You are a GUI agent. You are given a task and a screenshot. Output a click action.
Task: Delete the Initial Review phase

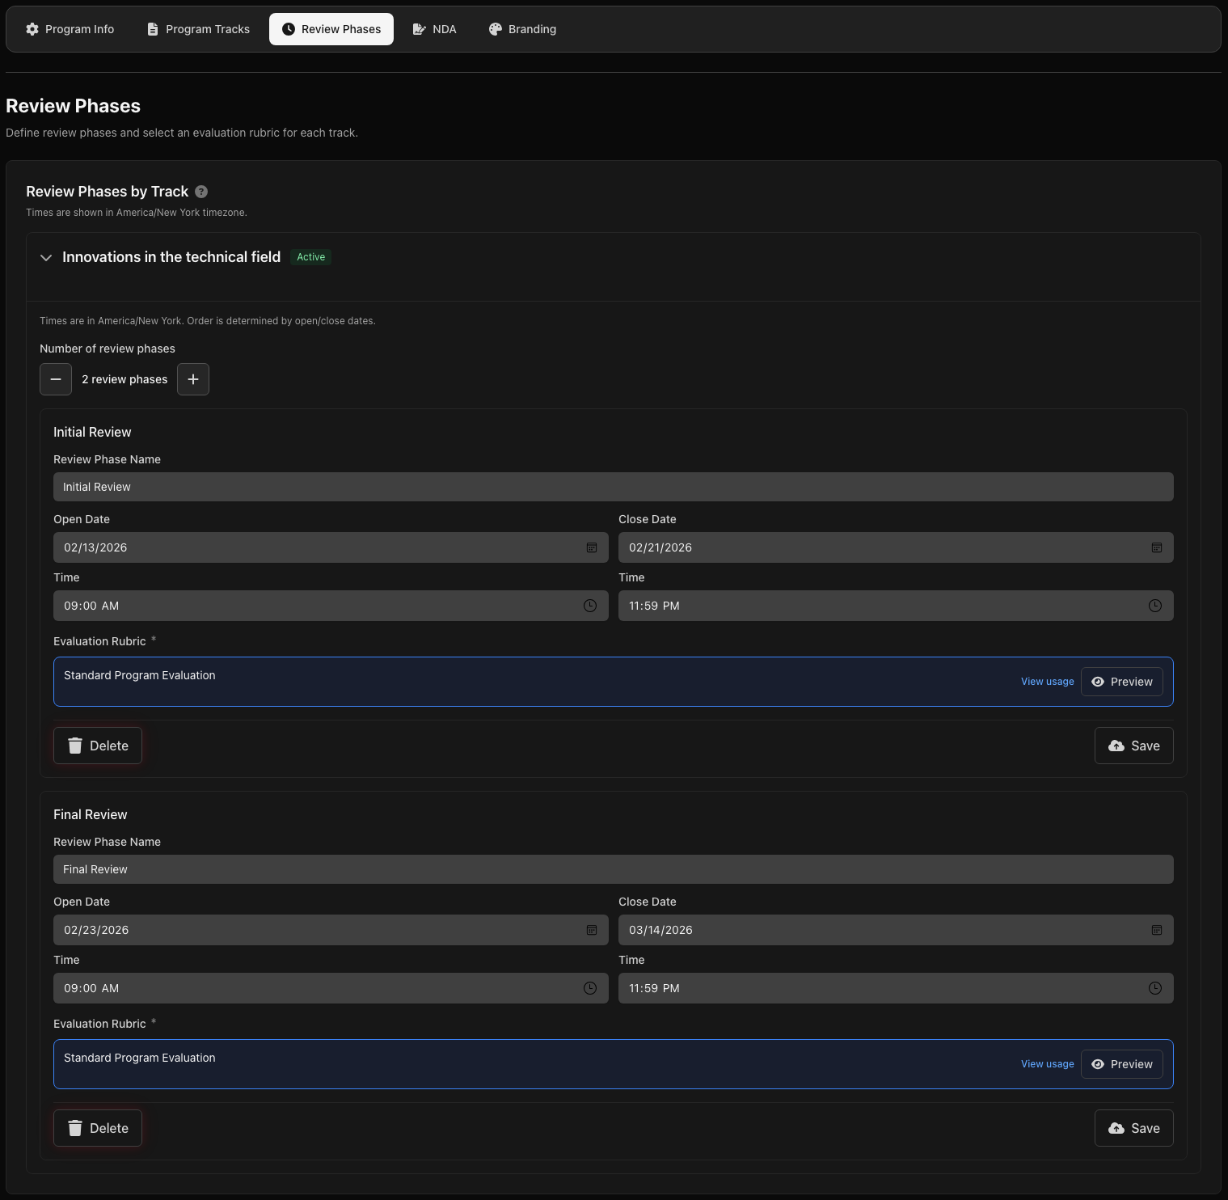pos(98,746)
